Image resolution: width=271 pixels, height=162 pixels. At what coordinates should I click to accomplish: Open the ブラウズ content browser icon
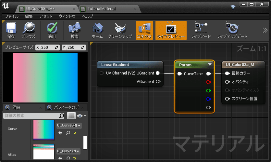tap(28, 30)
